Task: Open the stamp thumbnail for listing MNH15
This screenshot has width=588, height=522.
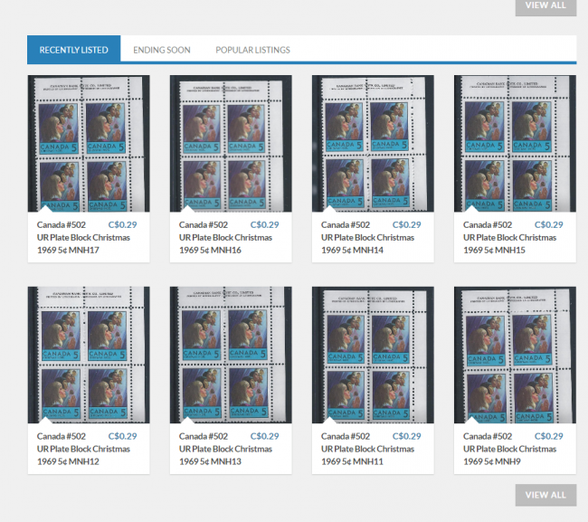Action: tap(515, 144)
